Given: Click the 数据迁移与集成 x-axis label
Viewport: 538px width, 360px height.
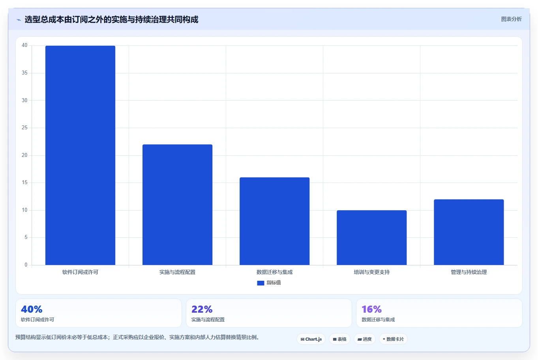Looking at the screenshot, I should [x=274, y=272].
